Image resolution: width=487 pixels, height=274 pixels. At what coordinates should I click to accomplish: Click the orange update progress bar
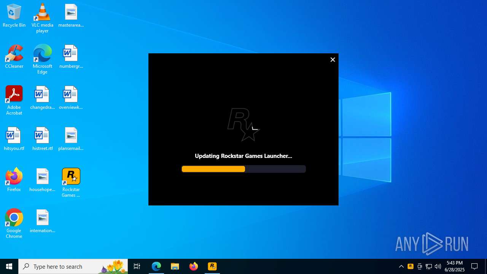point(243,169)
